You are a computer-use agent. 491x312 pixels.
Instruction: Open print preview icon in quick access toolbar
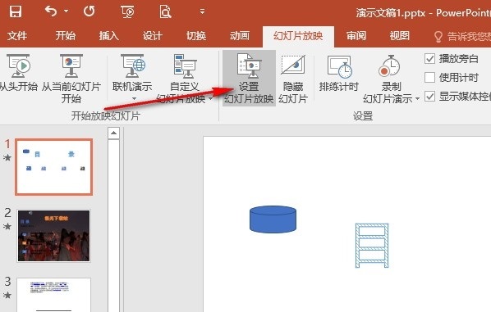click(x=165, y=11)
